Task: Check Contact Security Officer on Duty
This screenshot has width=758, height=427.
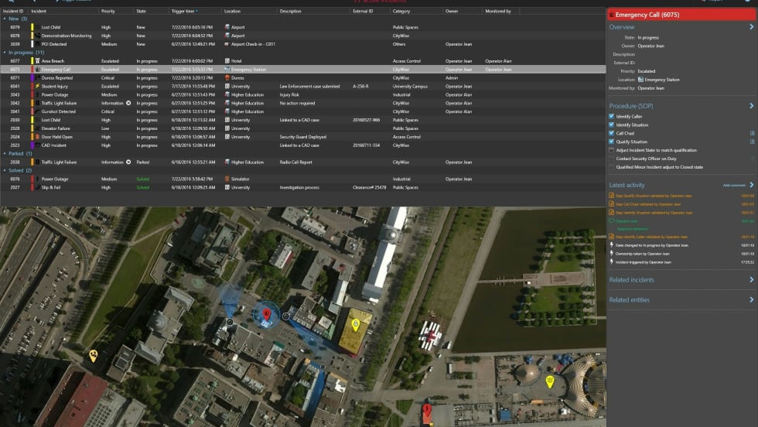Action: [x=612, y=159]
